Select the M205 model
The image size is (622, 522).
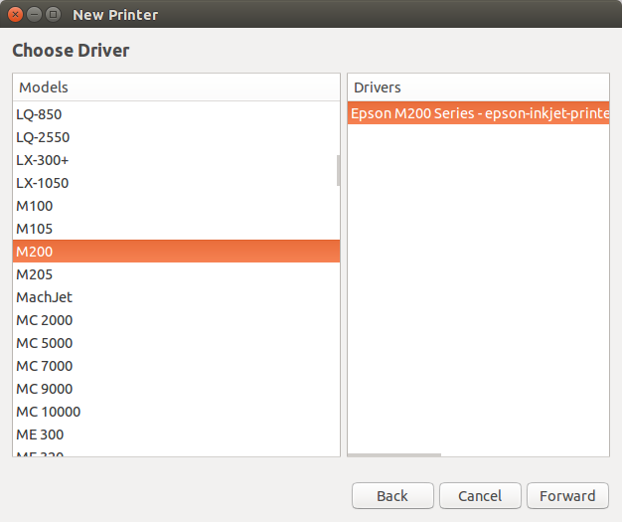176,274
